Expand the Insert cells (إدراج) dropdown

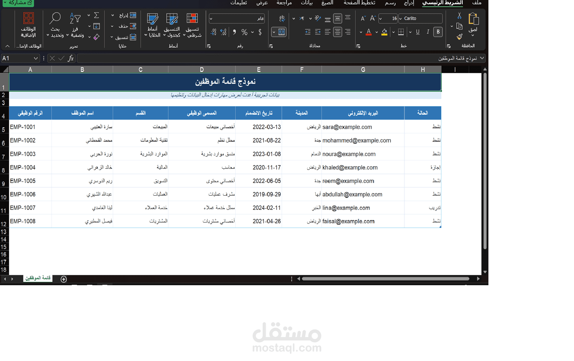pos(112,15)
